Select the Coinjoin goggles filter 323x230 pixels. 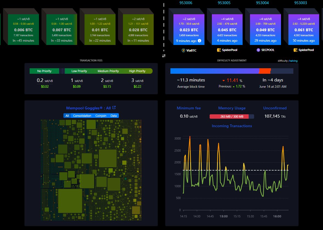point(101,116)
